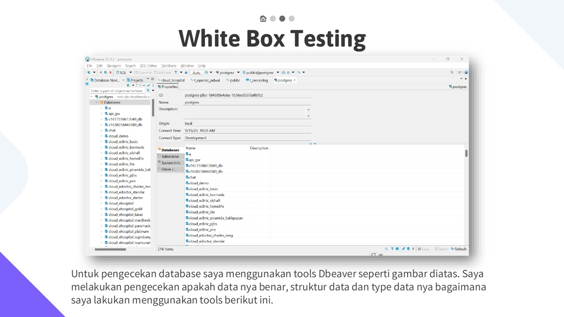This screenshot has width=564, height=317.
Task: Click the cloud_demo database icon in navigator tree
Action: pyautogui.click(x=106, y=136)
